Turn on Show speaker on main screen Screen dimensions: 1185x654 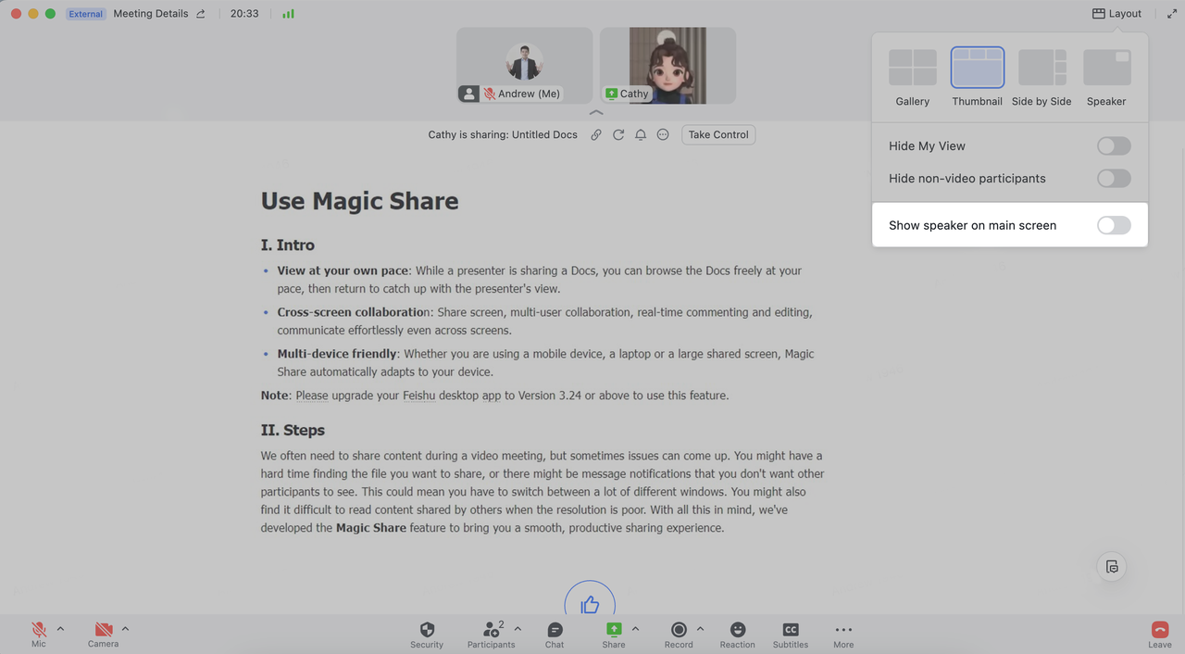(1114, 225)
